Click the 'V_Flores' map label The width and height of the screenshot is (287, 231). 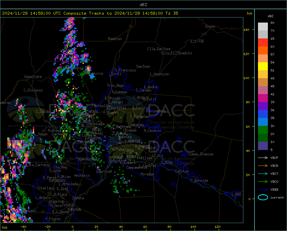pyautogui.click(x=53, y=219)
